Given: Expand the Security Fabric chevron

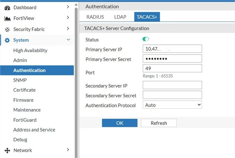Looking at the screenshot, I should (68, 28).
